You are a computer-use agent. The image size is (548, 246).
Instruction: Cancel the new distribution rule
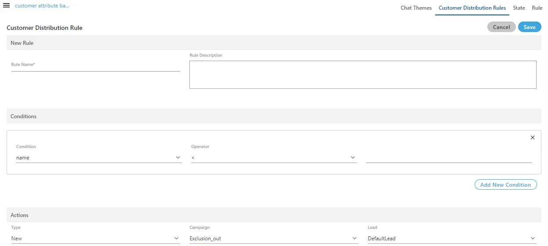coord(501,27)
